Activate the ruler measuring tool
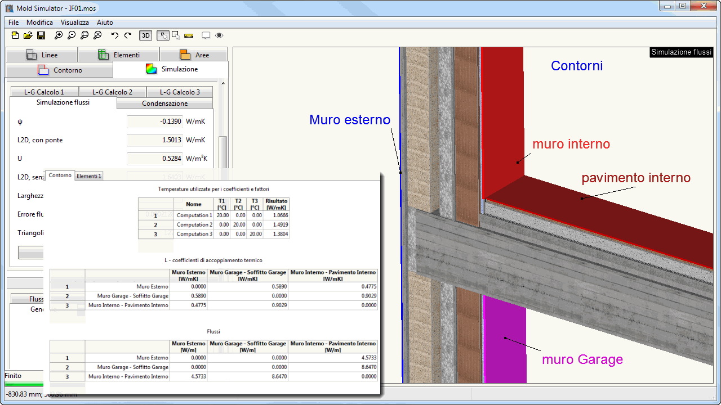 click(189, 35)
